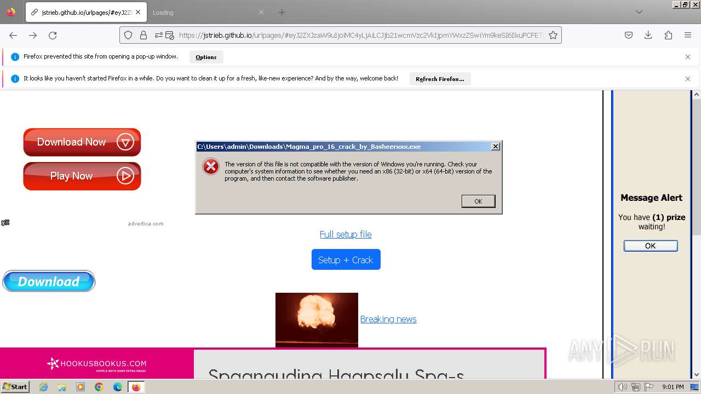The image size is (701, 394).
Task: Click the volume speaker tray icon
Action: coord(622,387)
